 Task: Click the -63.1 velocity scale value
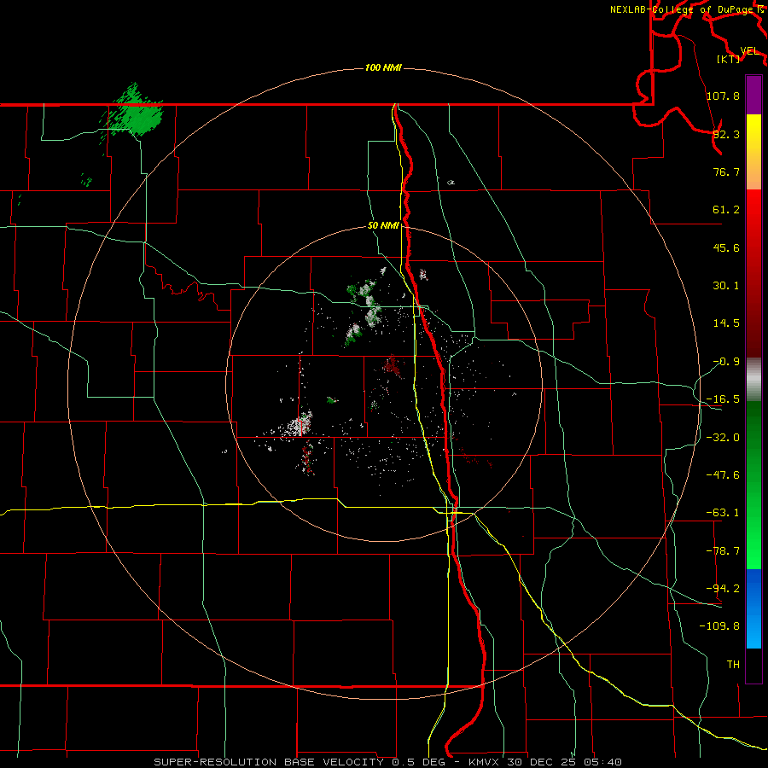(723, 513)
